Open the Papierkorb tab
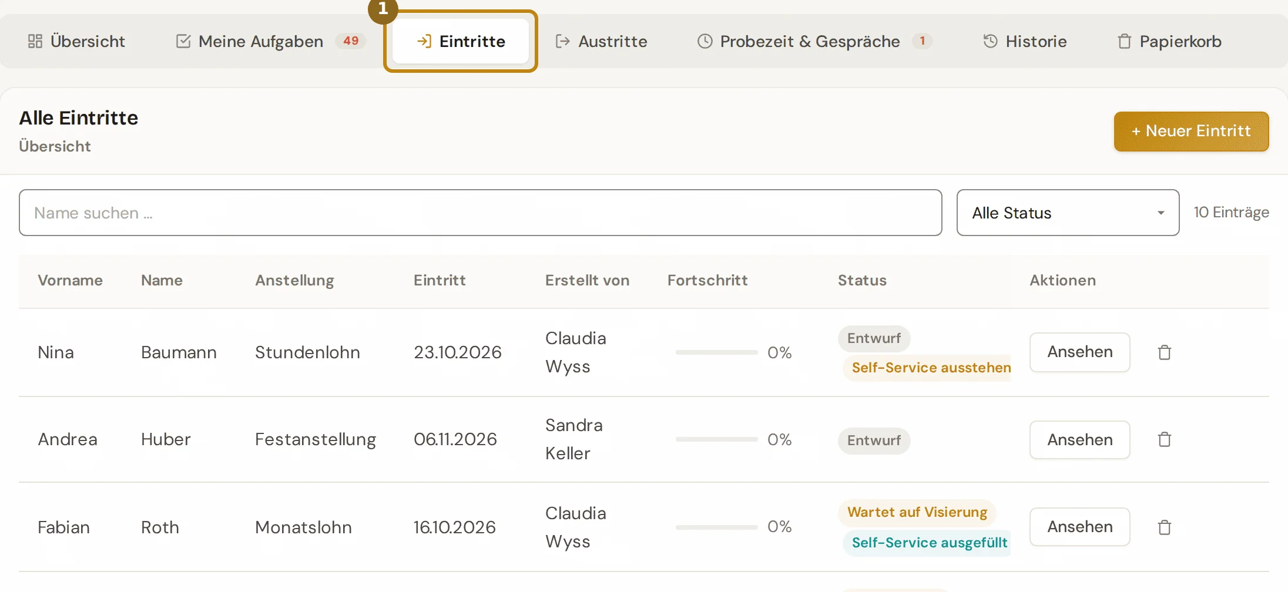Screen dimensions: 1288x592 (1169, 41)
